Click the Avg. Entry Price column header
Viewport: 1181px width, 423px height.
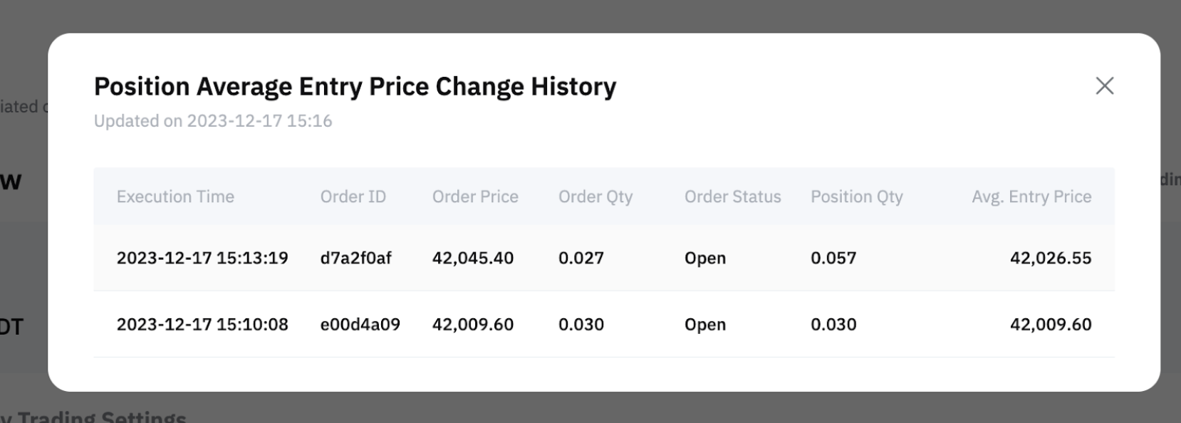(1031, 197)
